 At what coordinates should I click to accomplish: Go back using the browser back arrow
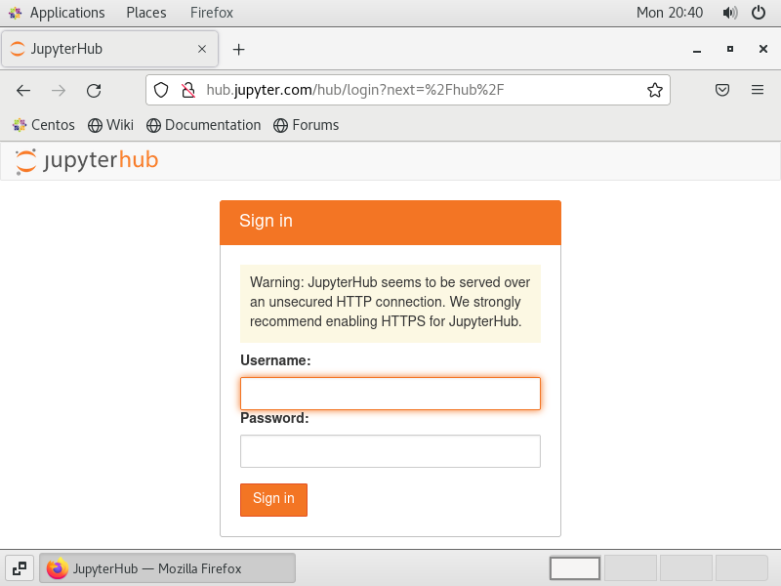23,90
